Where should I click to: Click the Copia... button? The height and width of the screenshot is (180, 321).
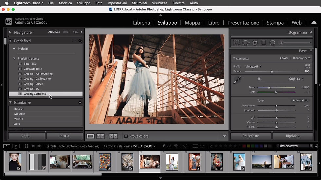point(27,136)
